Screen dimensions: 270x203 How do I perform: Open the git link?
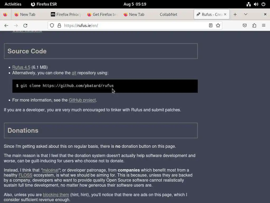tap(74, 73)
